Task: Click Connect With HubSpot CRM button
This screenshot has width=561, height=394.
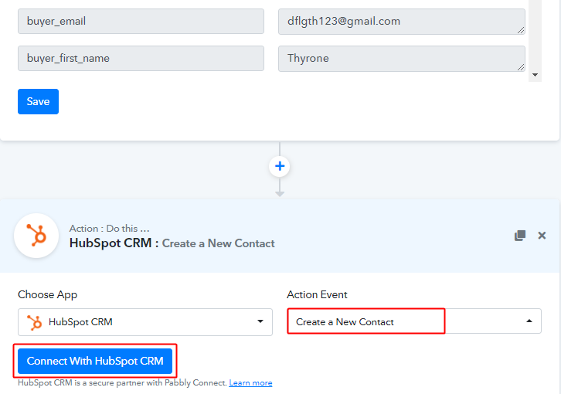Action: (x=95, y=361)
